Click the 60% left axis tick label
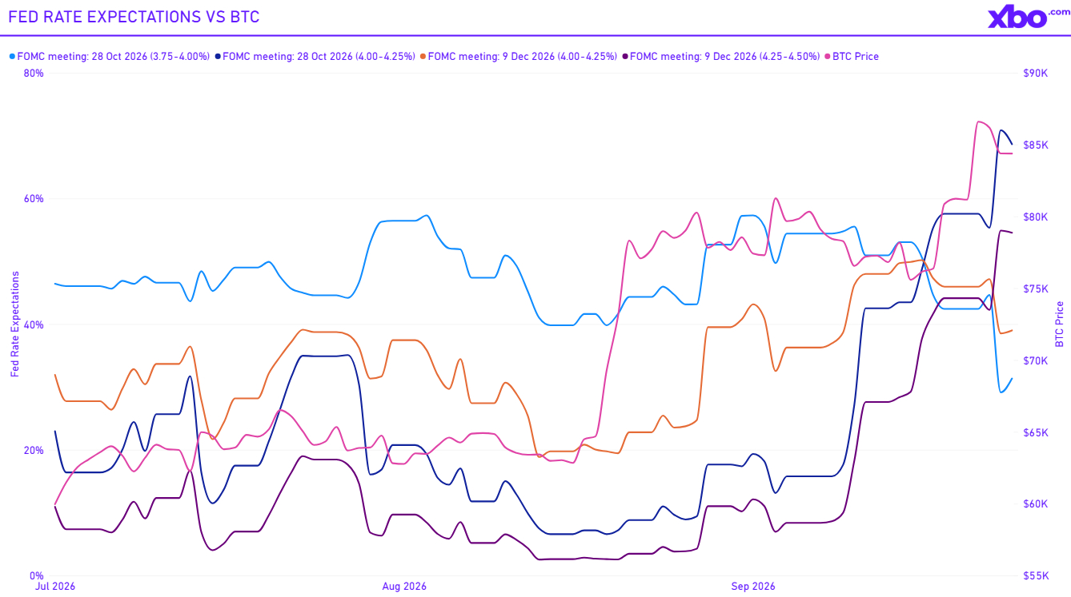The height and width of the screenshot is (597, 1071). (34, 198)
